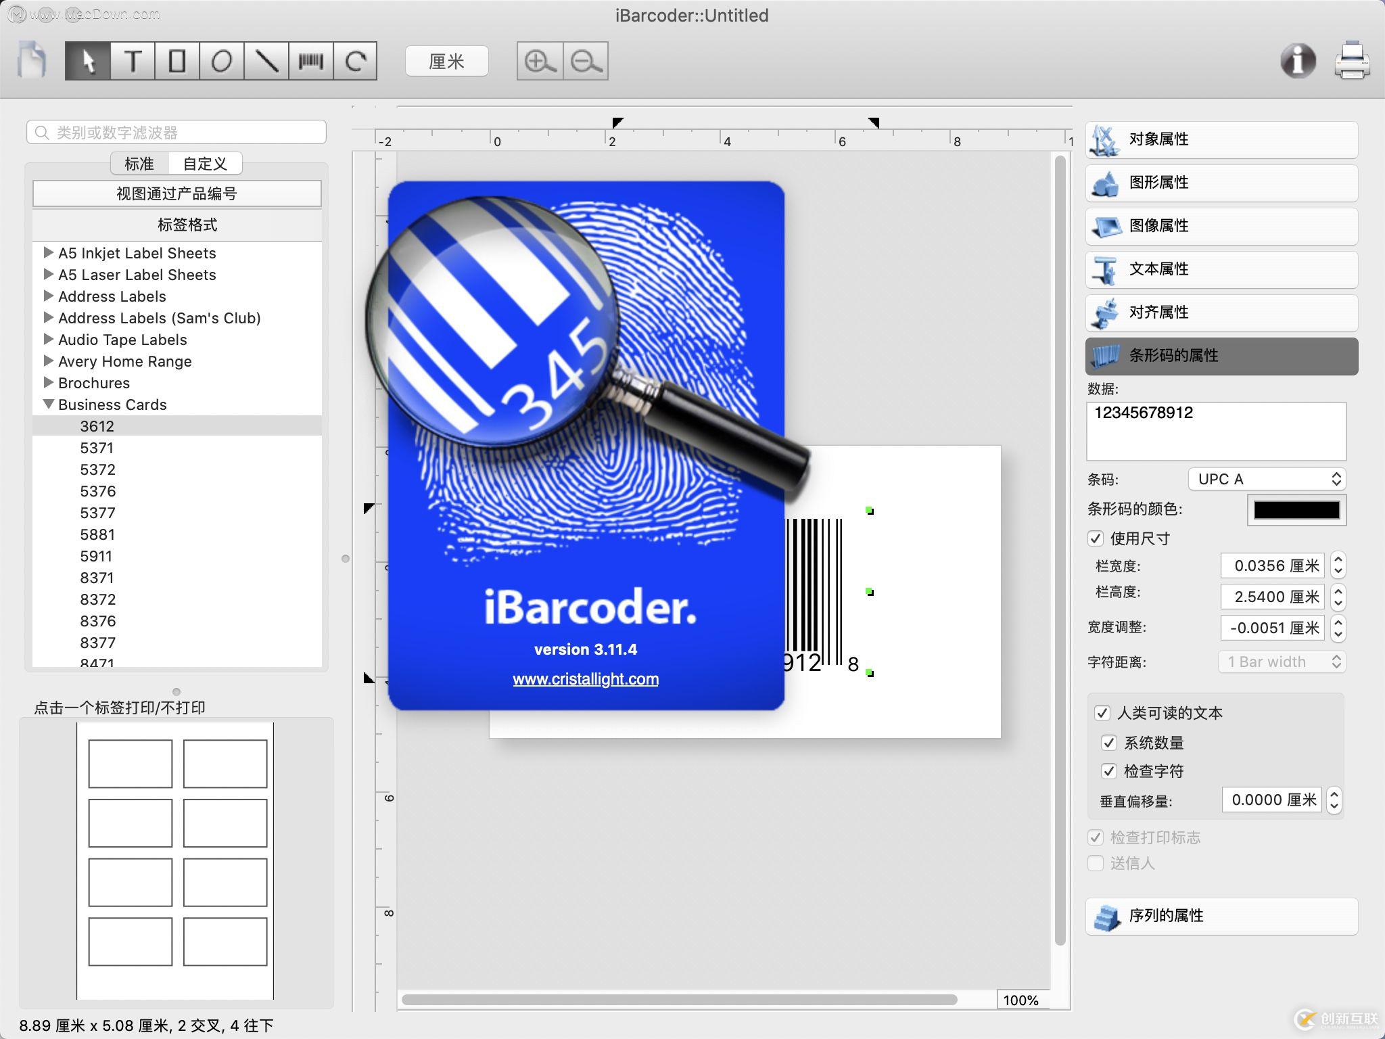Switch to the 自定义 tab
1385x1039 pixels.
(x=205, y=163)
